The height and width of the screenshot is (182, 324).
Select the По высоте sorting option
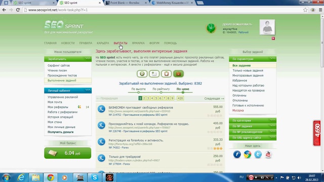[x=138, y=89]
